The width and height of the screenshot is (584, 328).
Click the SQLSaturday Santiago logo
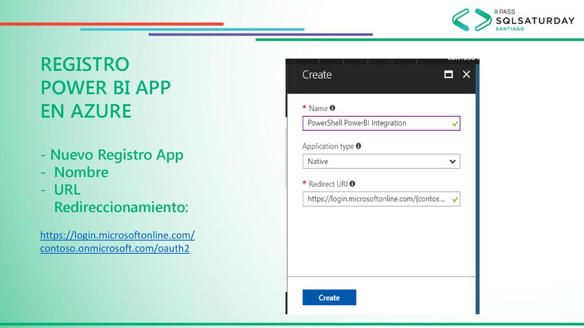point(513,20)
